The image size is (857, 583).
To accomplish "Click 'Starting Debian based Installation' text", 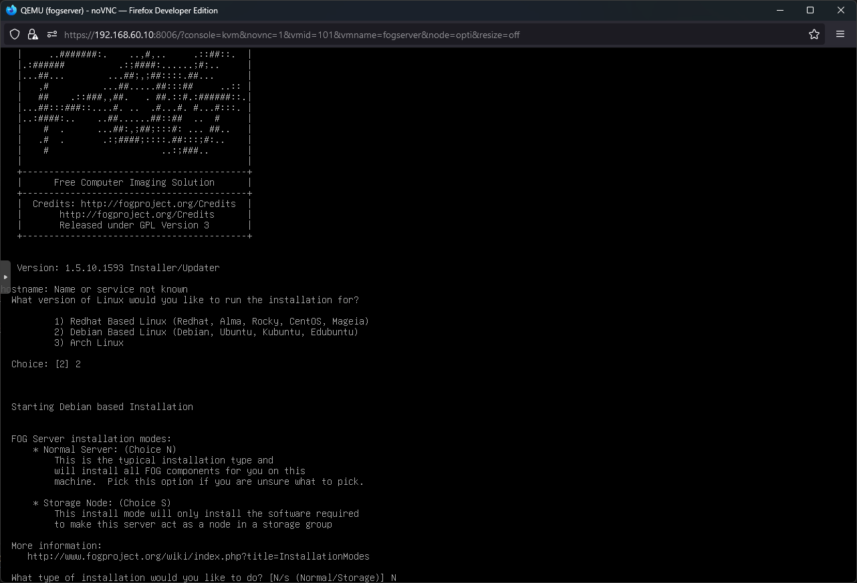I will point(102,407).
